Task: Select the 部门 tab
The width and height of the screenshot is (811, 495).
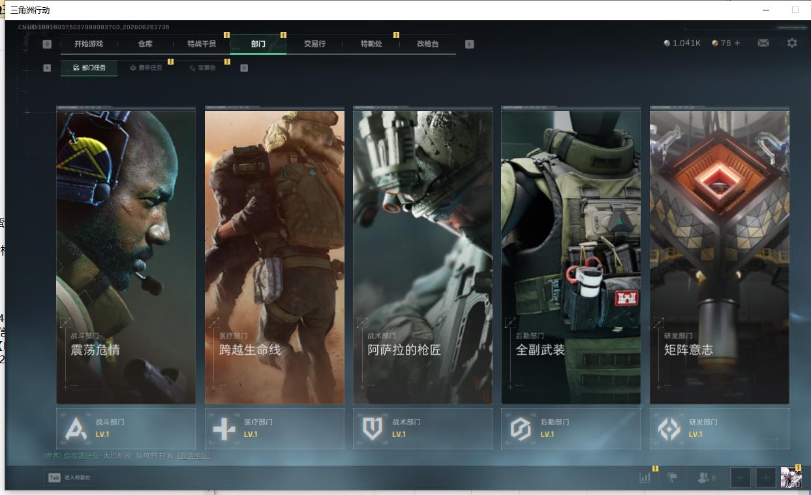Action: click(258, 44)
